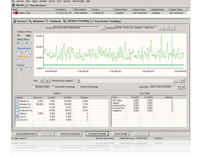Click the Device field ROUTER-3
This screenshot has height=158, width=200.
76,28
